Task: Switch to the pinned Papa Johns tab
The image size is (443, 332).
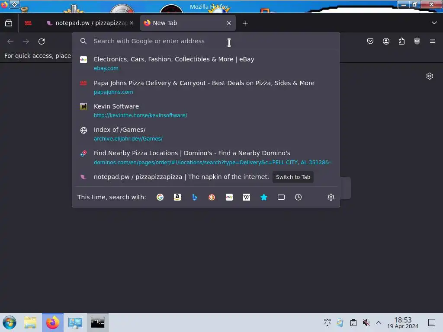Action: 28,23
